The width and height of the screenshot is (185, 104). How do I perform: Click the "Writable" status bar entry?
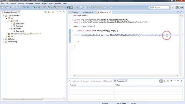(105, 103)
